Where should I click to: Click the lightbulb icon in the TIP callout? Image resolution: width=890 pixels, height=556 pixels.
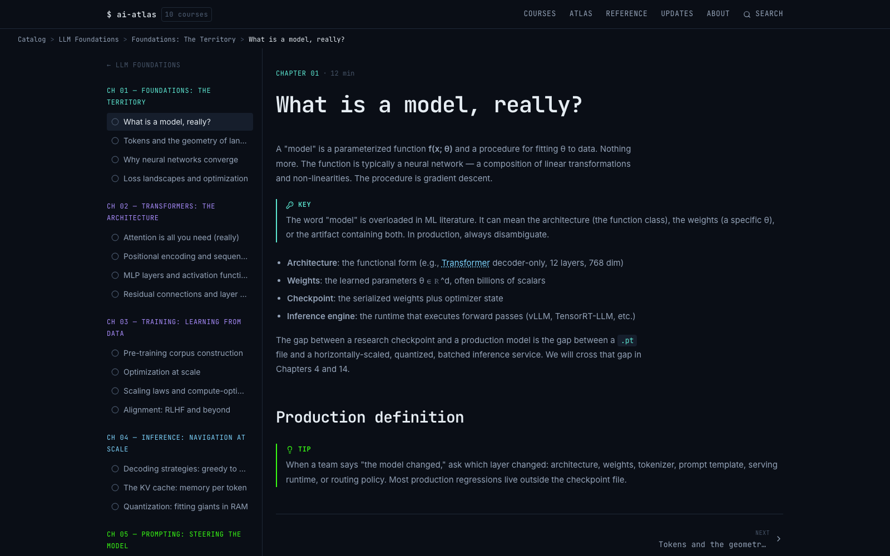click(x=290, y=449)
